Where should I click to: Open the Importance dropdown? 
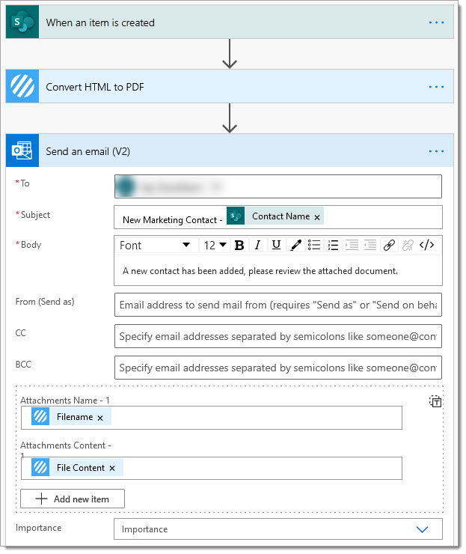tap(278, 529)
